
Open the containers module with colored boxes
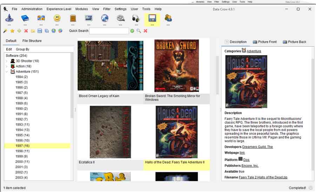click(x=41, y=18)
